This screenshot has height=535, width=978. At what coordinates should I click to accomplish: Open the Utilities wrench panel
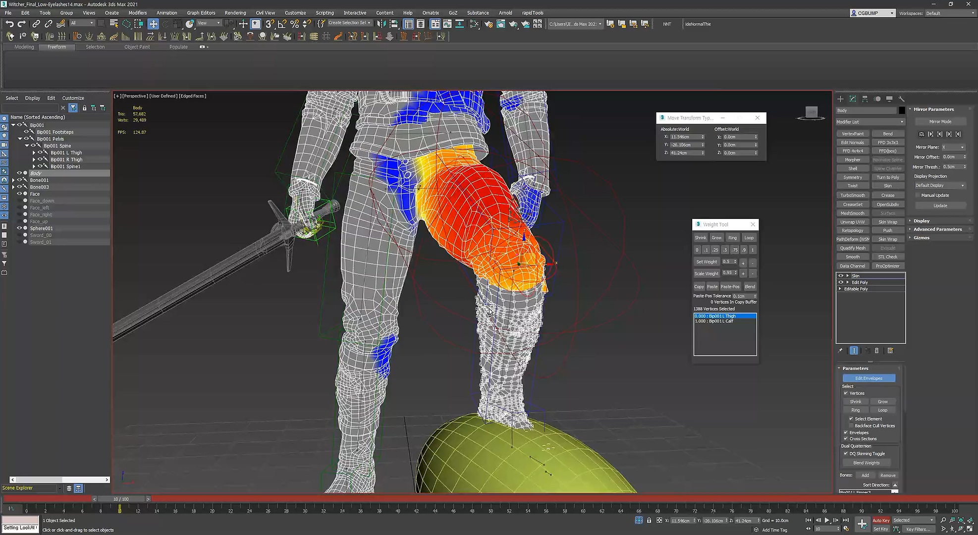click(x=902, y=99)
